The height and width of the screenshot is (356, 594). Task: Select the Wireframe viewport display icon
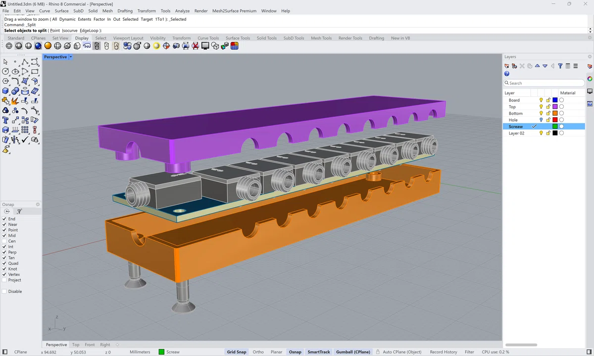(x=9, y=46)
